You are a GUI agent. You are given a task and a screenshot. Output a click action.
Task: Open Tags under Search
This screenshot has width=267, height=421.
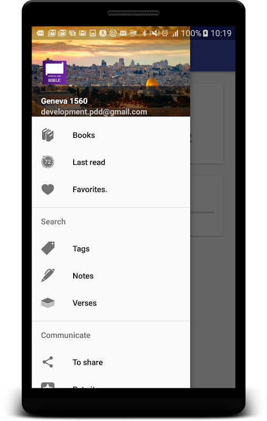pyautogui.click(x=111, y=248)
